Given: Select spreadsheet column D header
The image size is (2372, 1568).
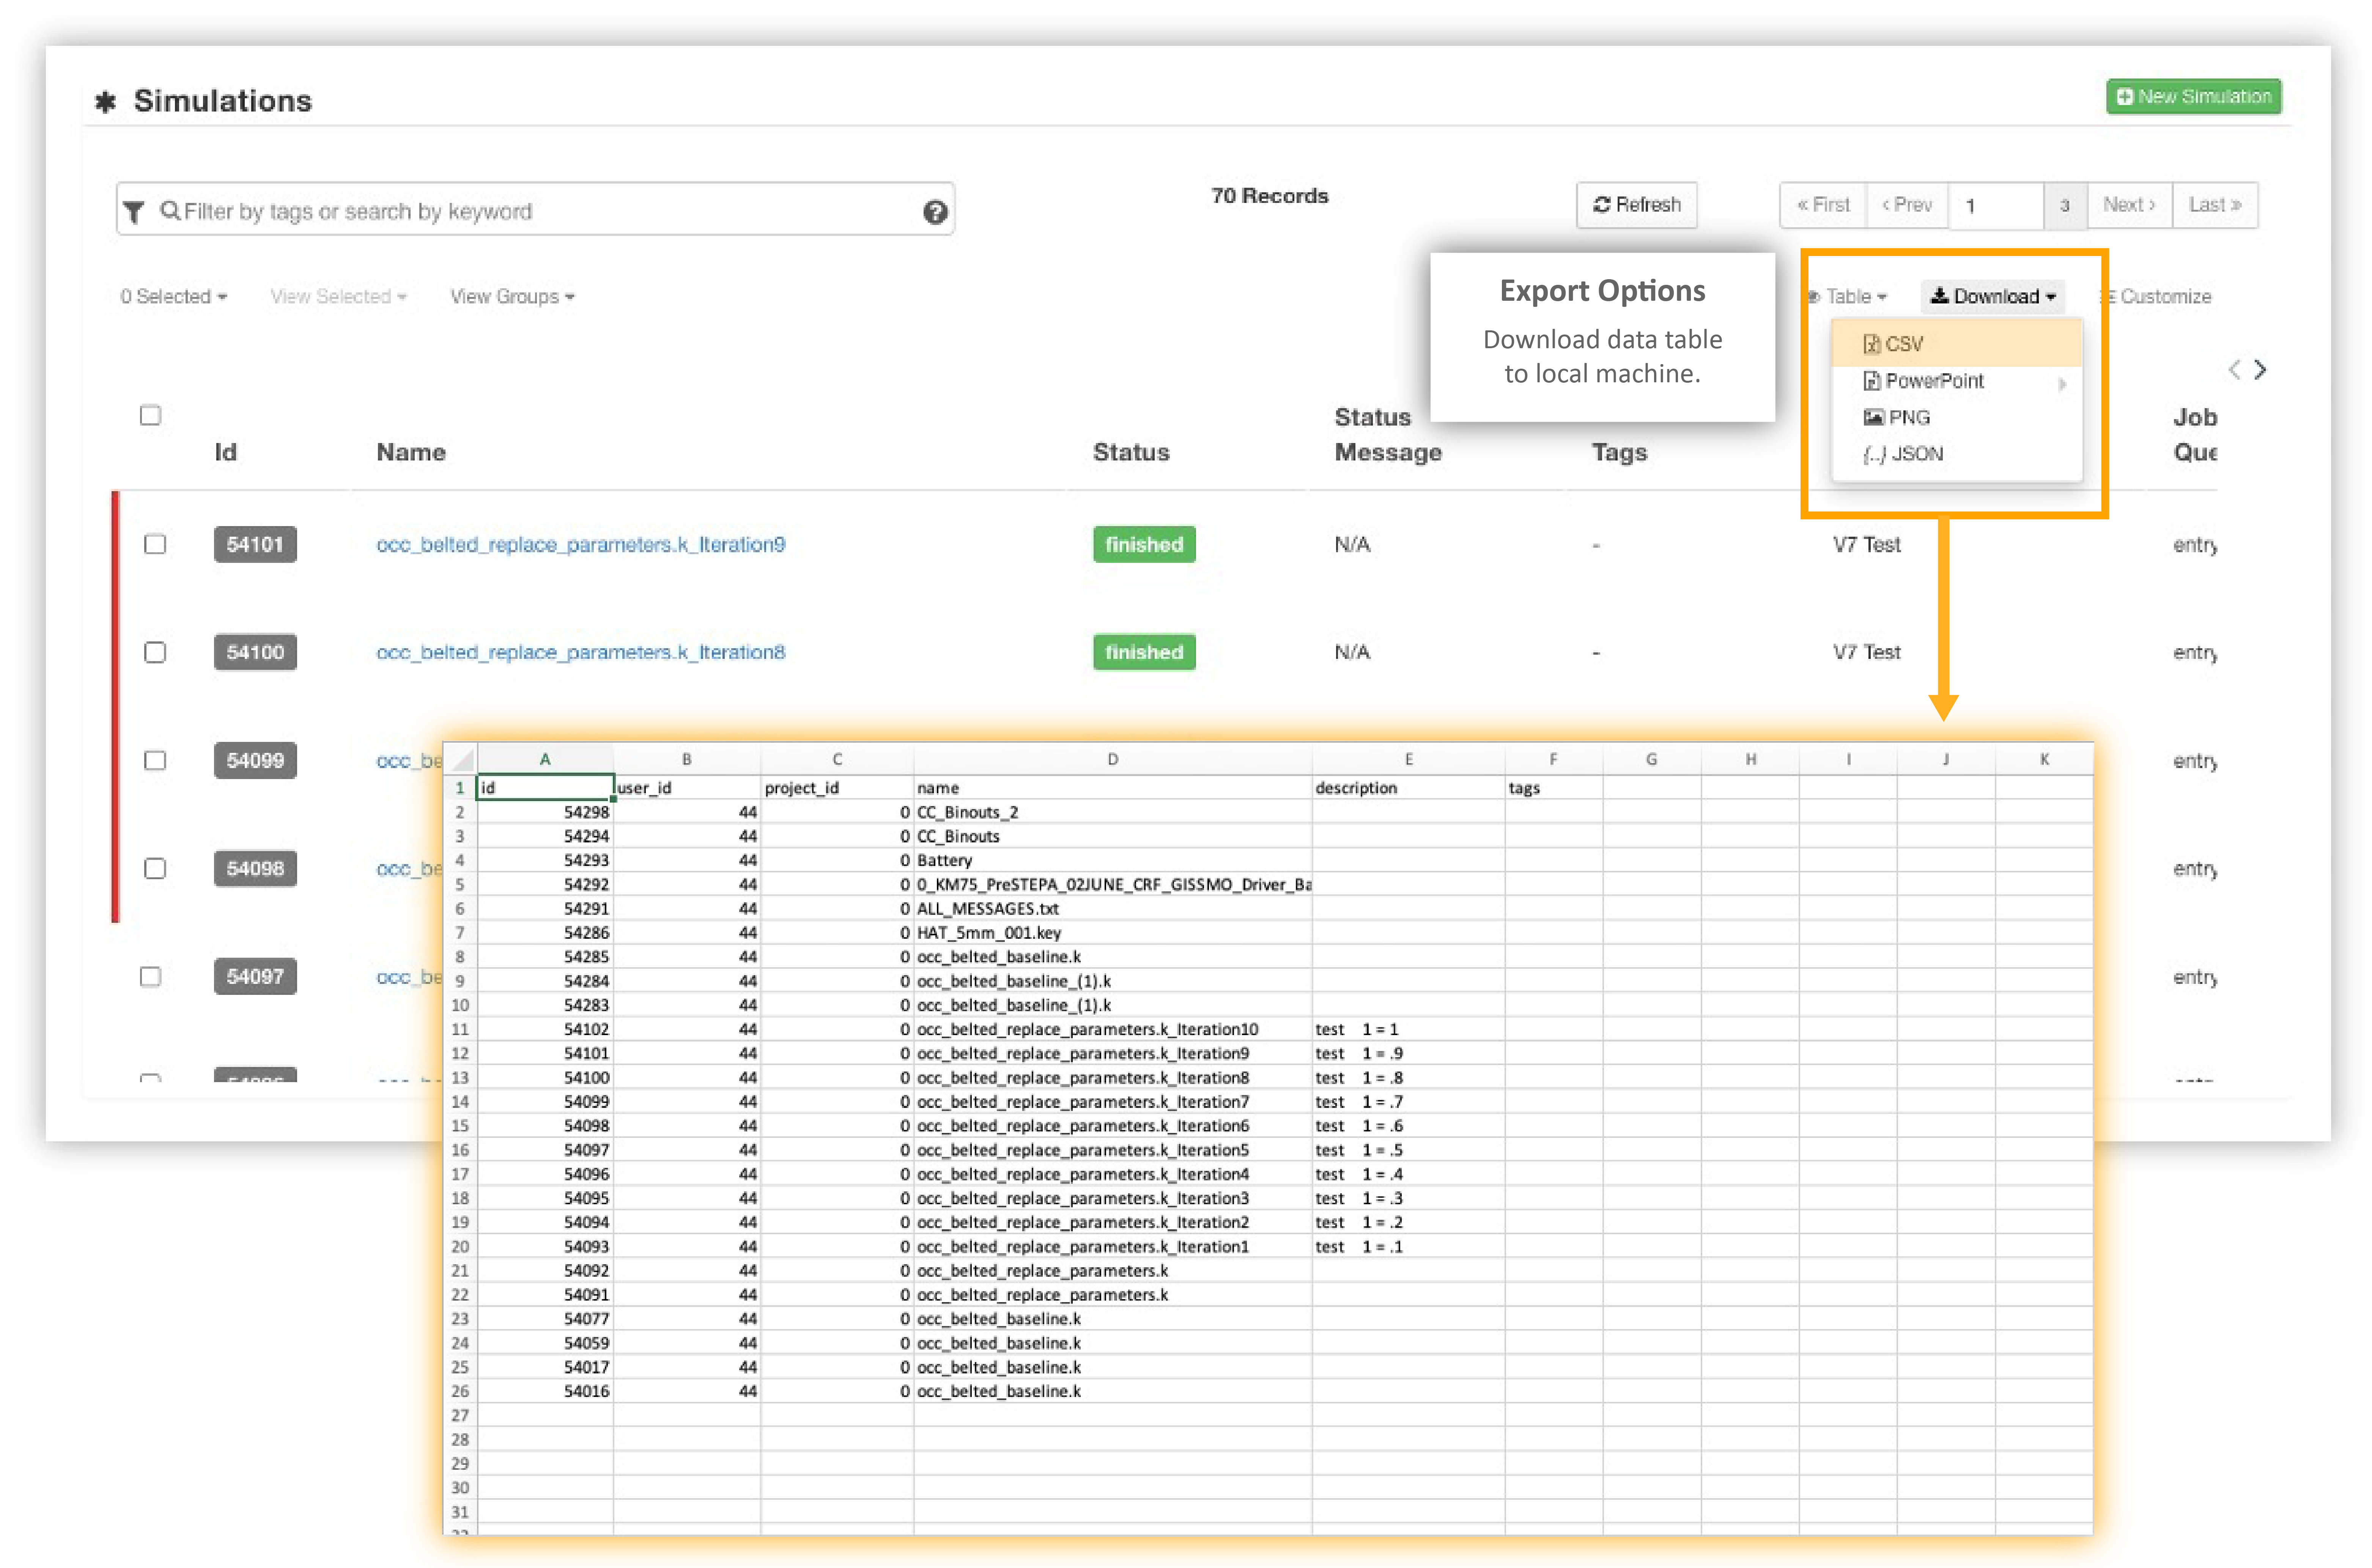Looking at the screenshot, I should (x=1113, y=759).
